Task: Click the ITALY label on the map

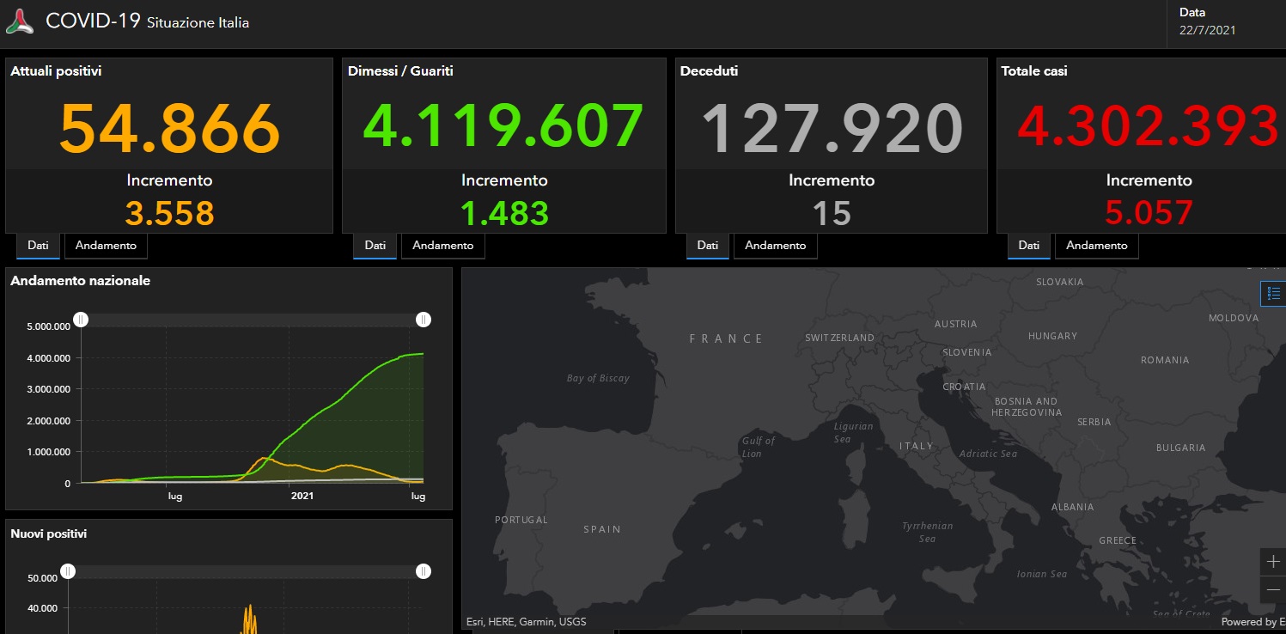Action: (916, 446)
